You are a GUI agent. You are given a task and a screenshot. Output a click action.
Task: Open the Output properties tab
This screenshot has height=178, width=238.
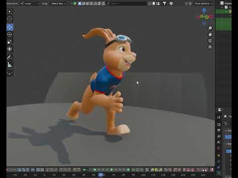coord(219,131)
